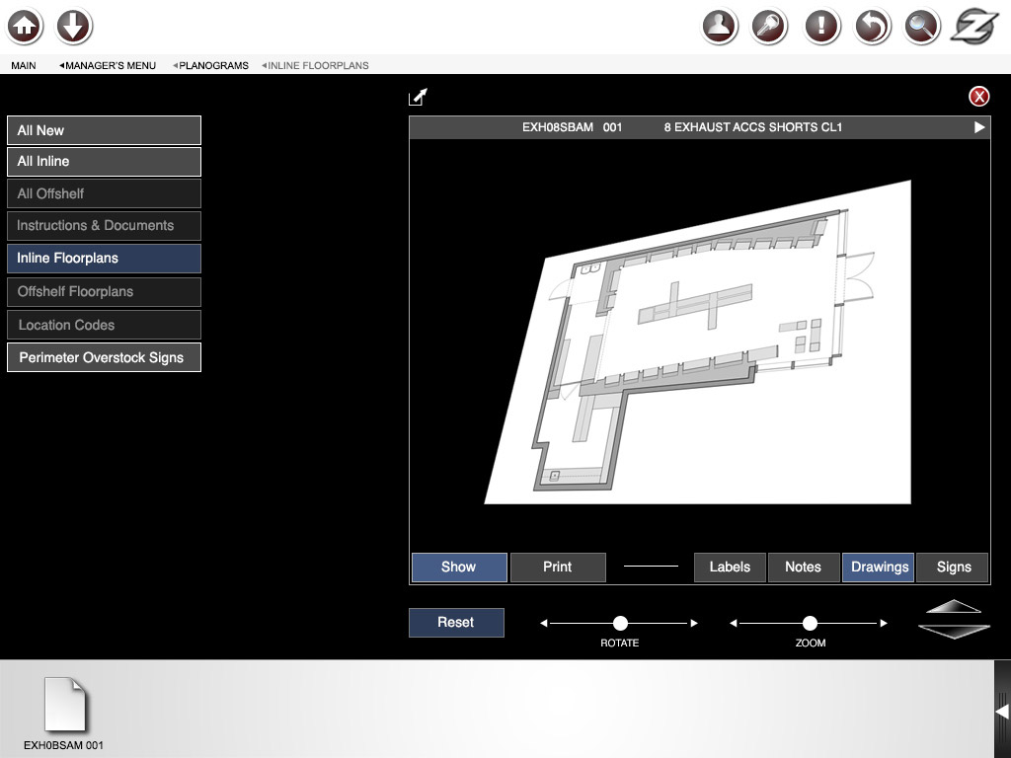Click the Home icon
The image size is (1011, 758).
[x=26, y=27]
